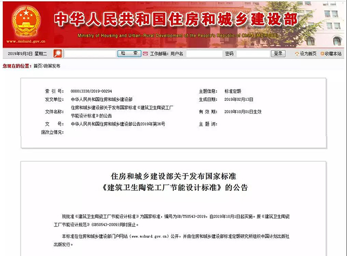This screenshot has height=256, width=347.
Task: Click the bookmark-this-site icon
Action: (323, 54)
